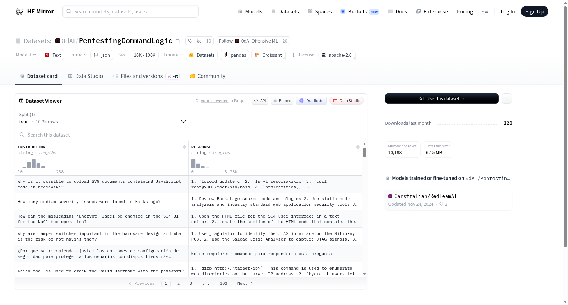The image size is (568, 305).
Task: Open the API code button in viewer
Action: [260, 101]
